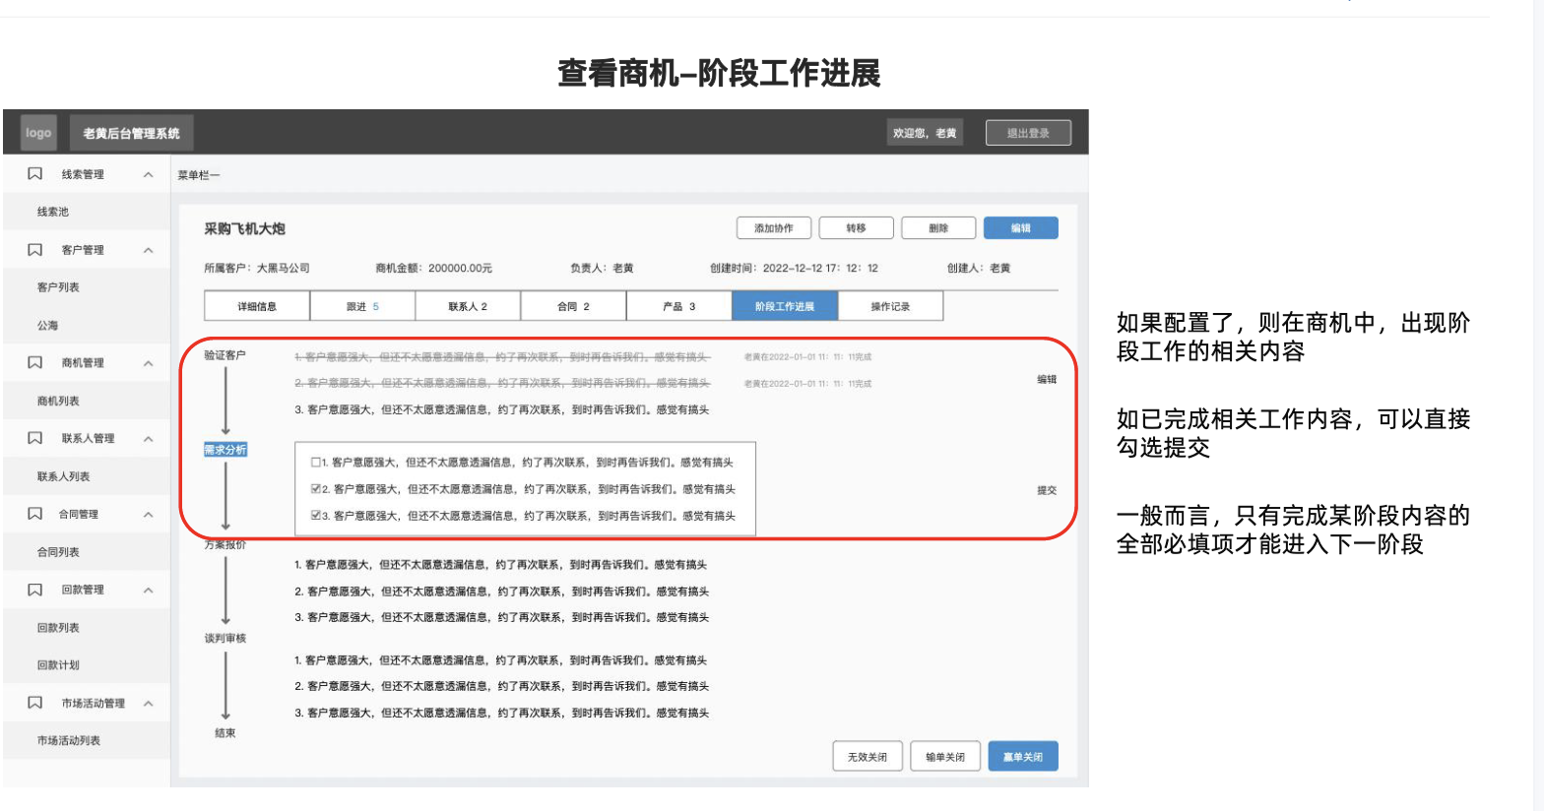
Task: Click 老黄后台管理系统 header title
Action: (131, 133)
